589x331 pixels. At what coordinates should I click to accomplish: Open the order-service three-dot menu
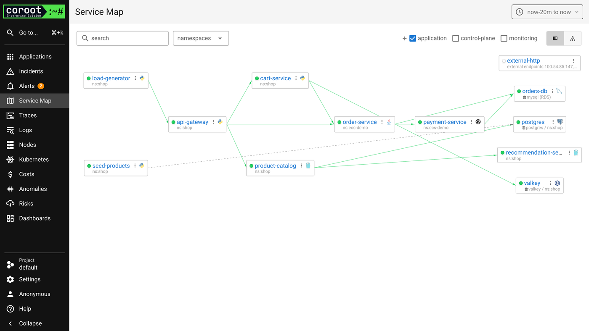pyautogui.click(x=382, y=122)
